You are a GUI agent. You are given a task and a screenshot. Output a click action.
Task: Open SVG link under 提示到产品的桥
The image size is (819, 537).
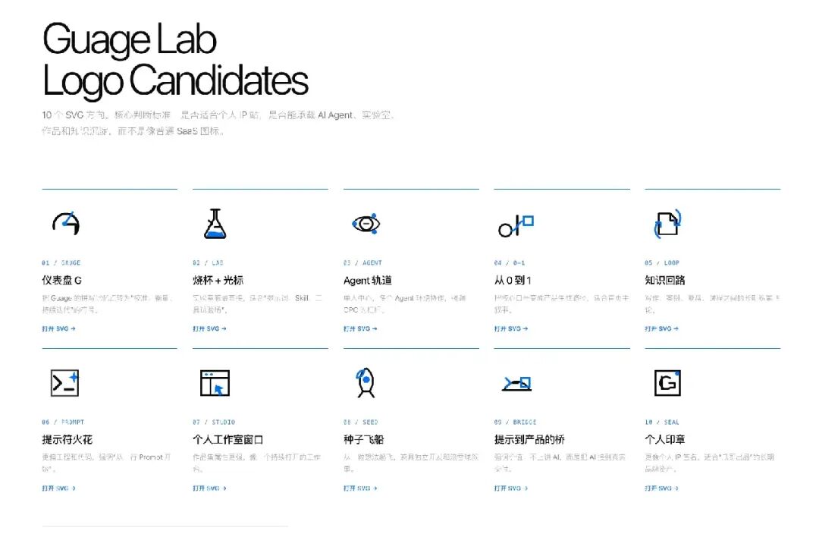click(511, 488)
